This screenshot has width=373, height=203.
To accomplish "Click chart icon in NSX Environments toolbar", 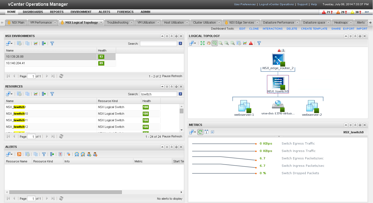I will [x=36, y=43].
